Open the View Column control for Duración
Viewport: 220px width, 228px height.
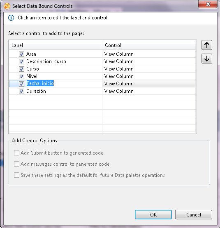click(x=119, y=91)
